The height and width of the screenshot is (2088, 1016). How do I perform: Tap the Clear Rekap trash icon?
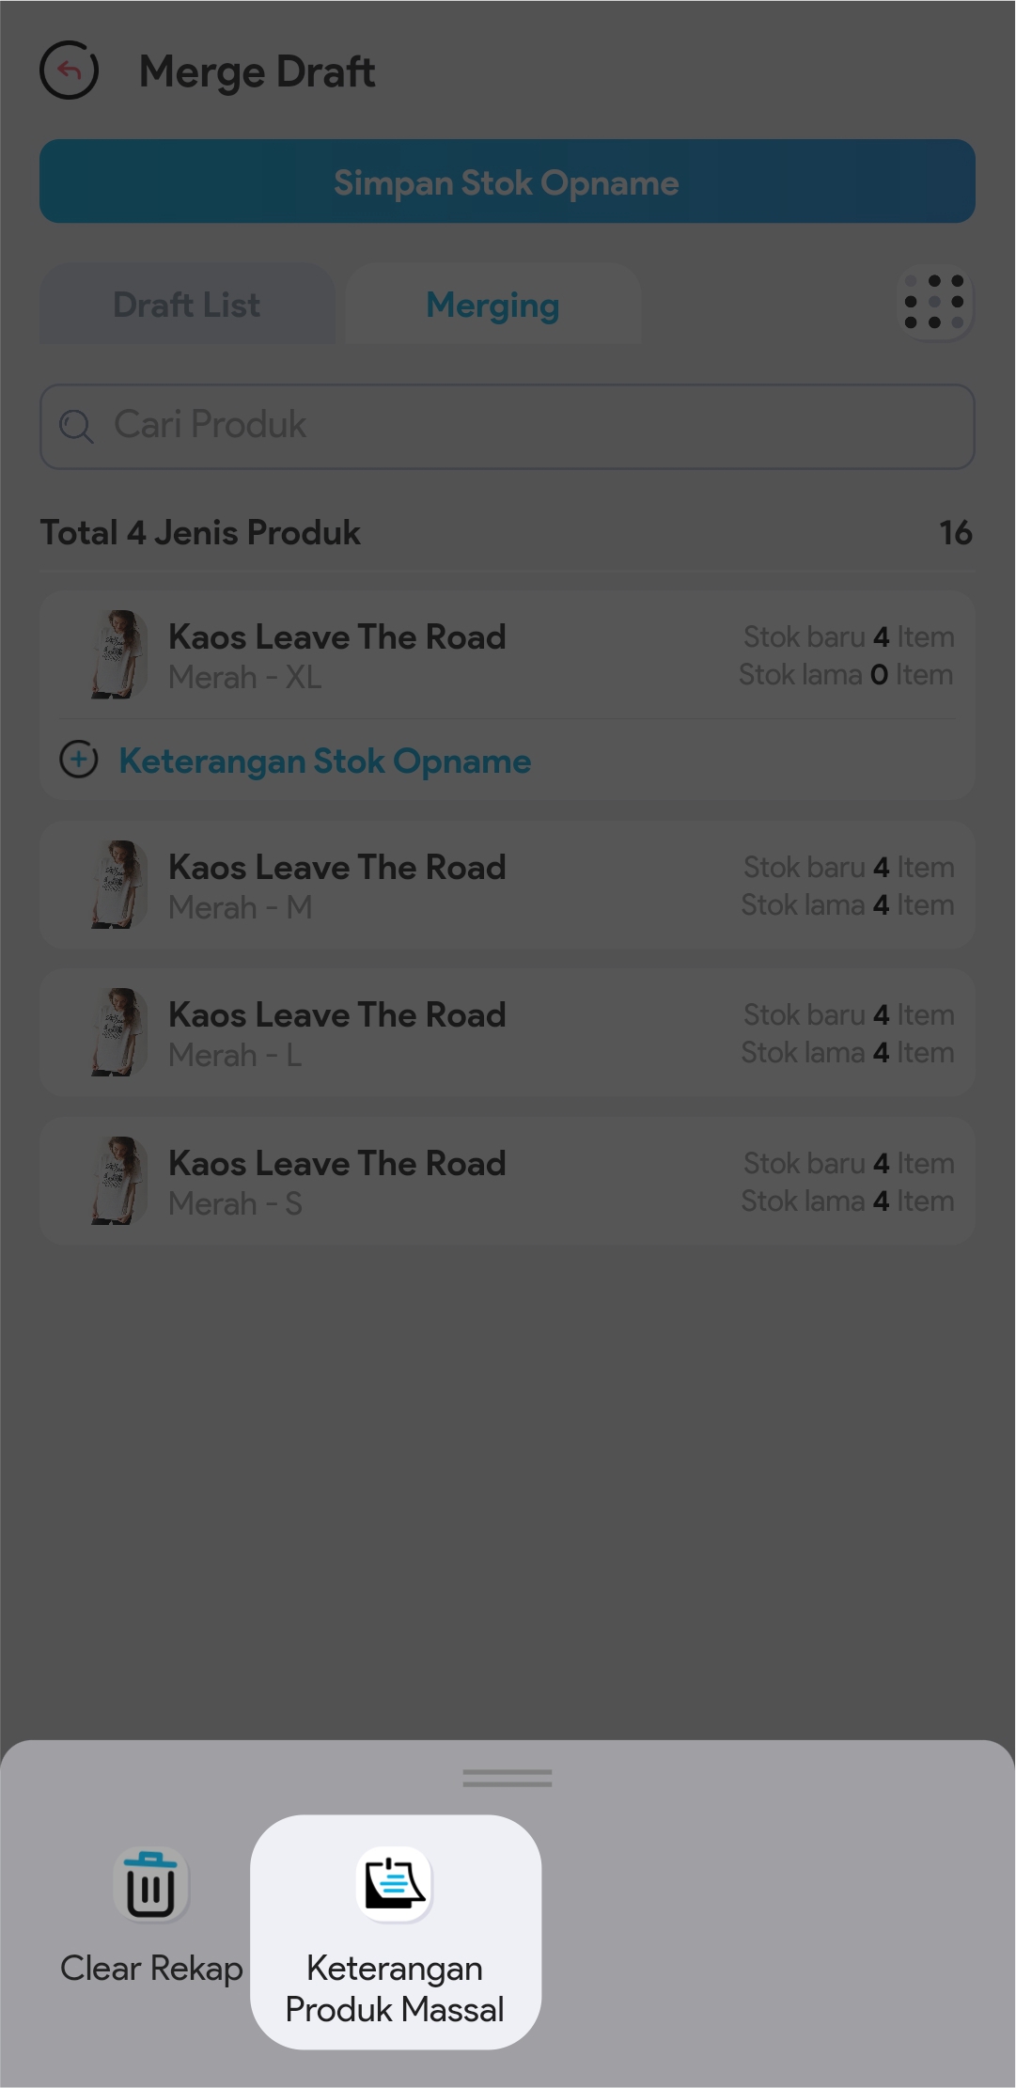(151, 1885)
